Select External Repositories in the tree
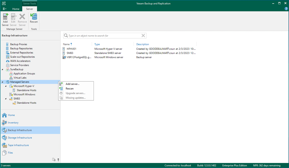 [22, 53]
